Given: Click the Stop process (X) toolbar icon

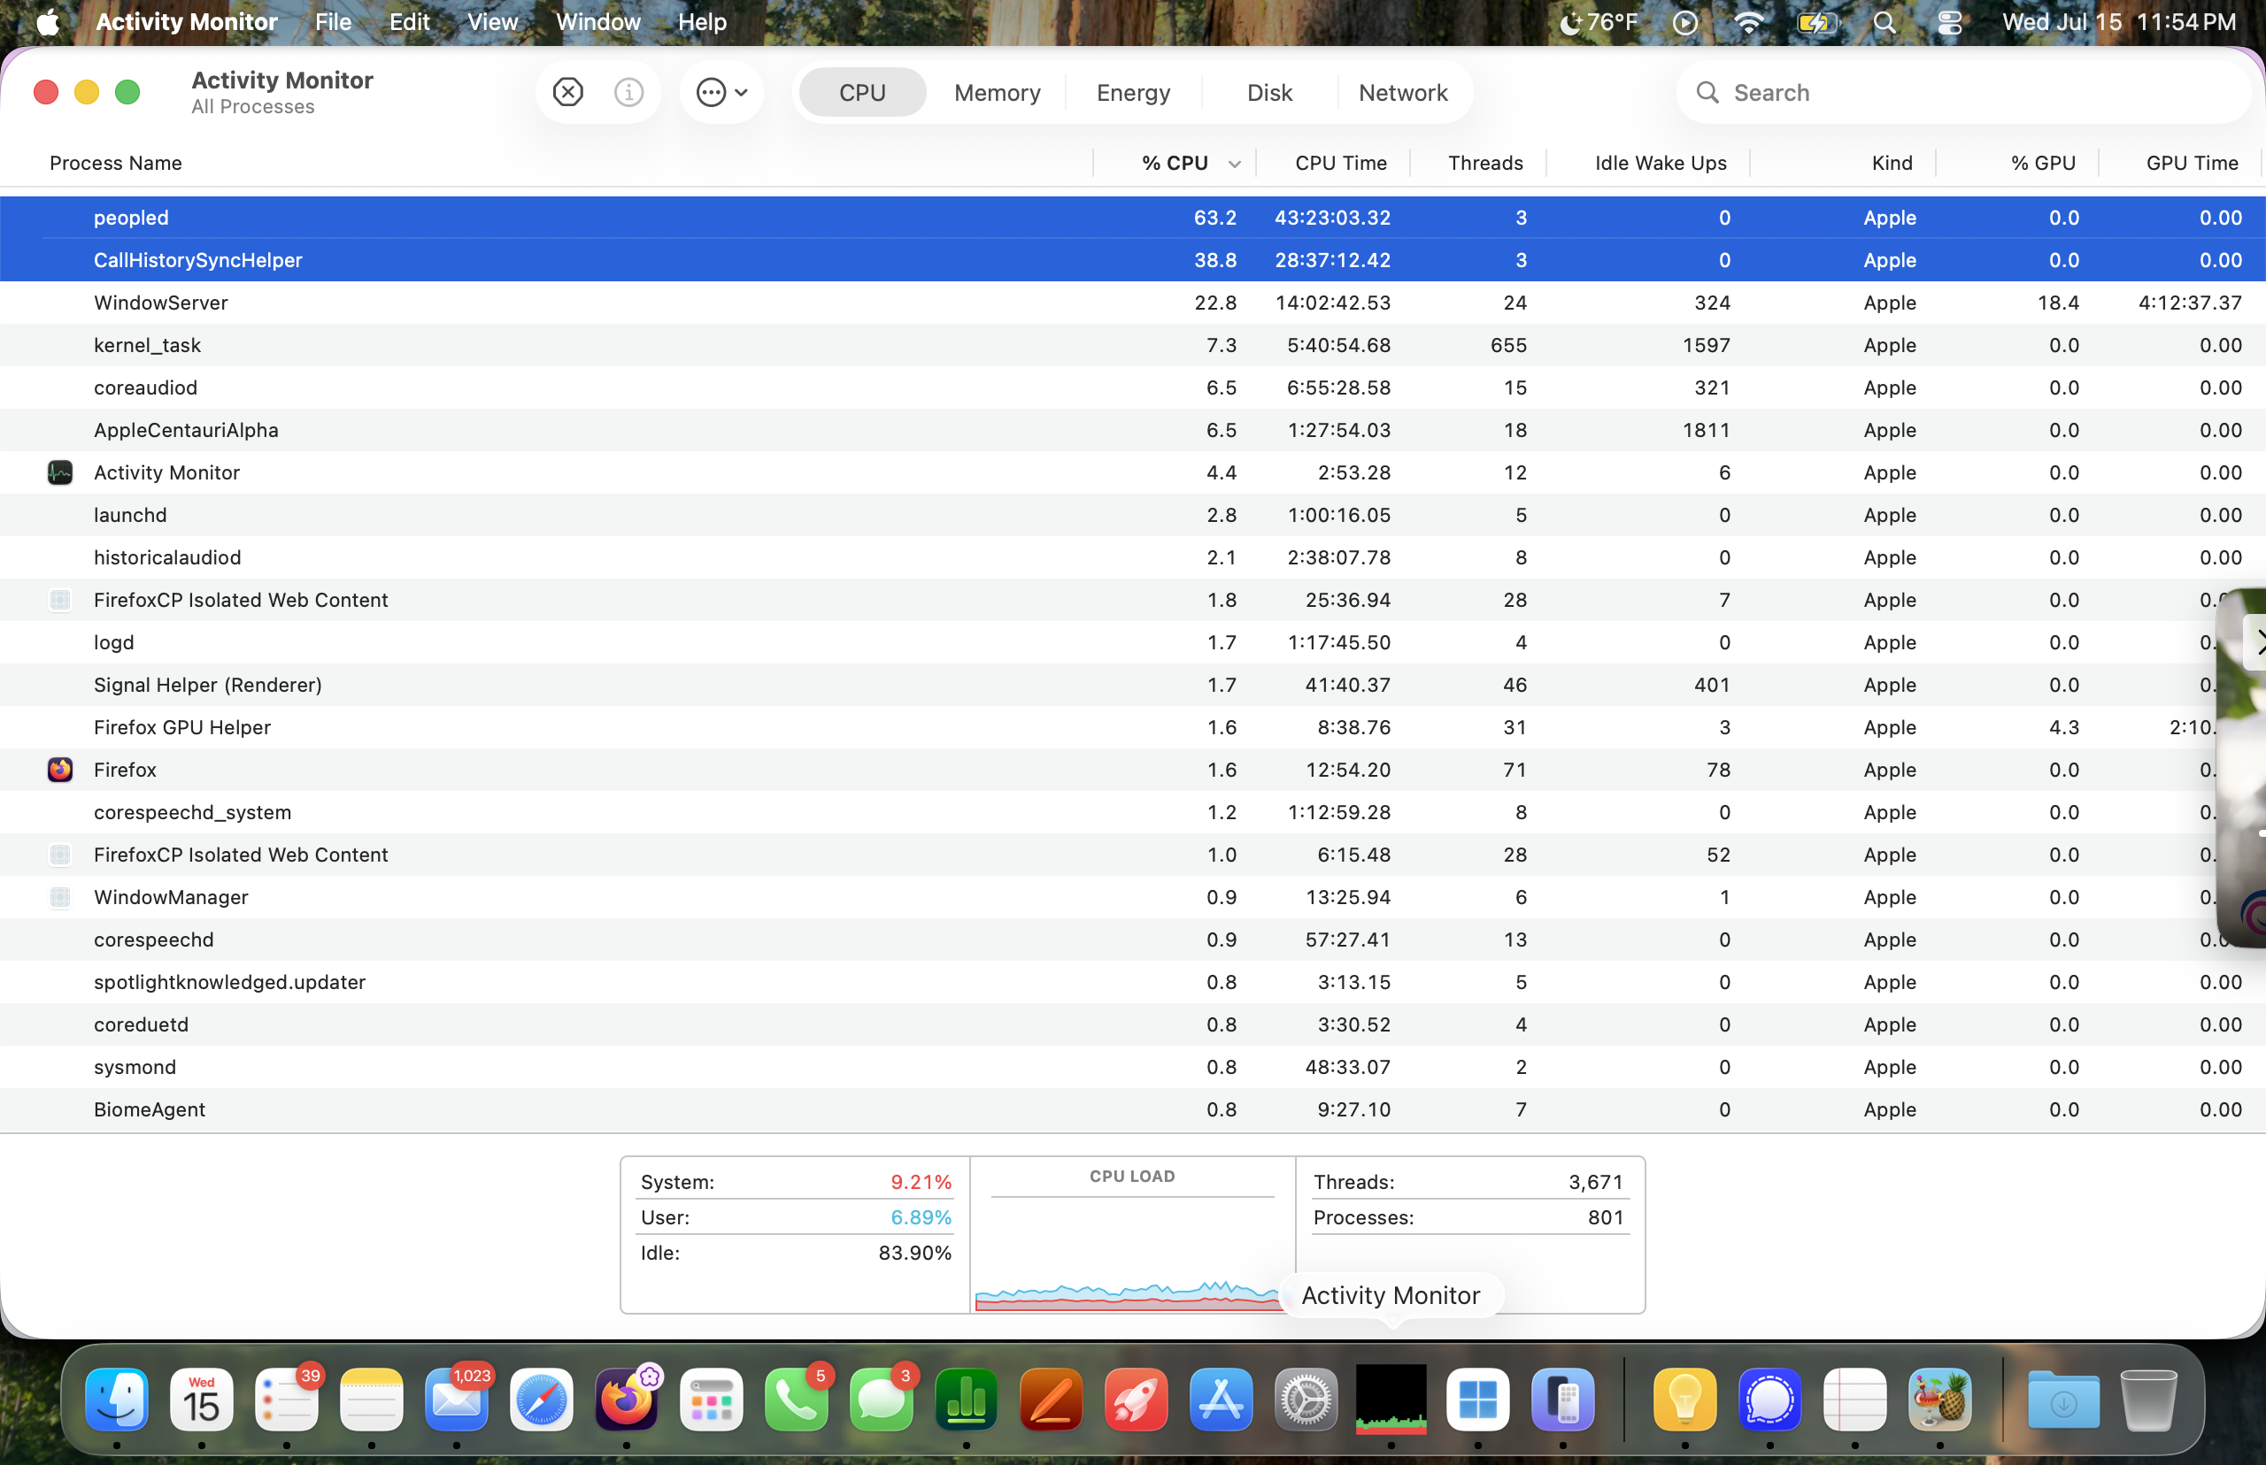Looking at the screenshot, I should tap(567, 92).
